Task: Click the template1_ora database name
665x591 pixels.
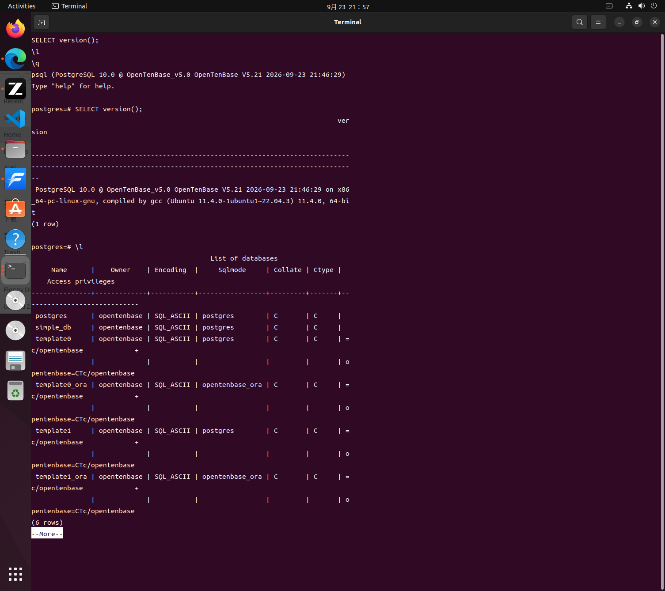Action: 61,477
